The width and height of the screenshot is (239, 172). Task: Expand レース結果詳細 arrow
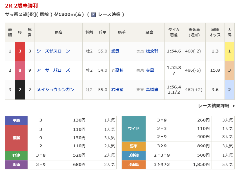point(234,106)
